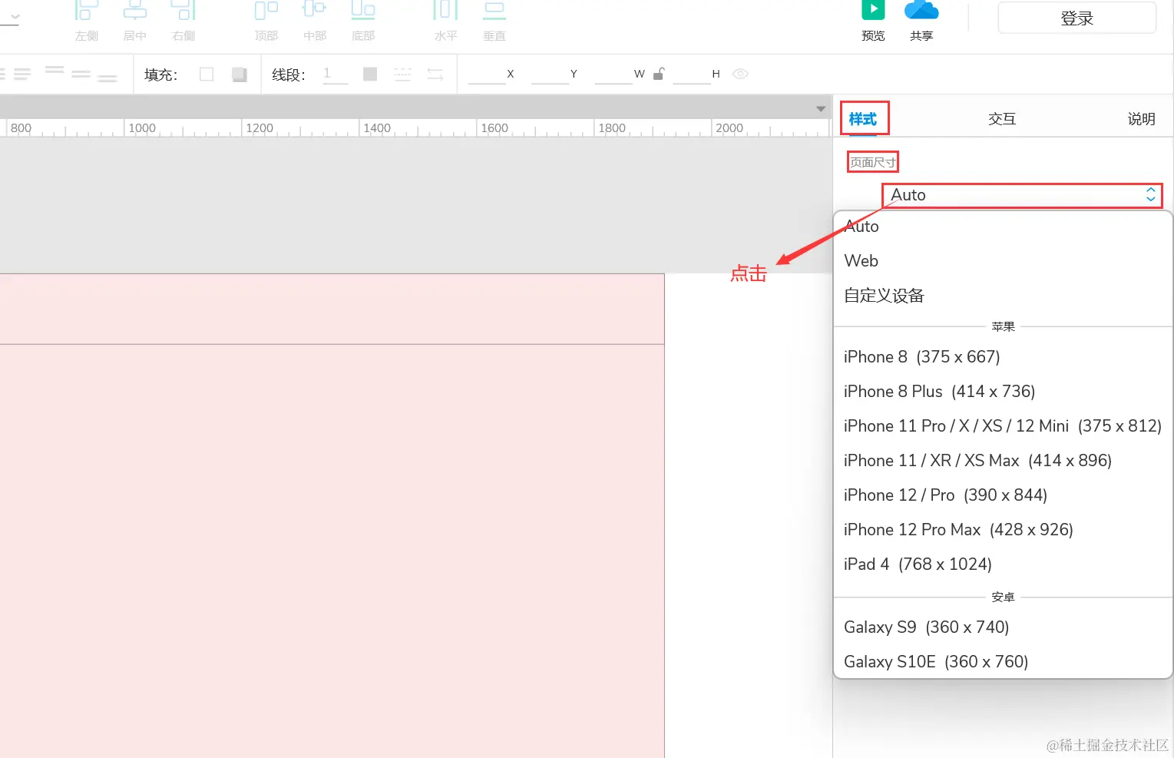Image resolution: width=1174 pixels, height=758 pixels.
Task: Choose iPhone 12 / Pro (390 x 844)
Action: [x=1003, y=495]
